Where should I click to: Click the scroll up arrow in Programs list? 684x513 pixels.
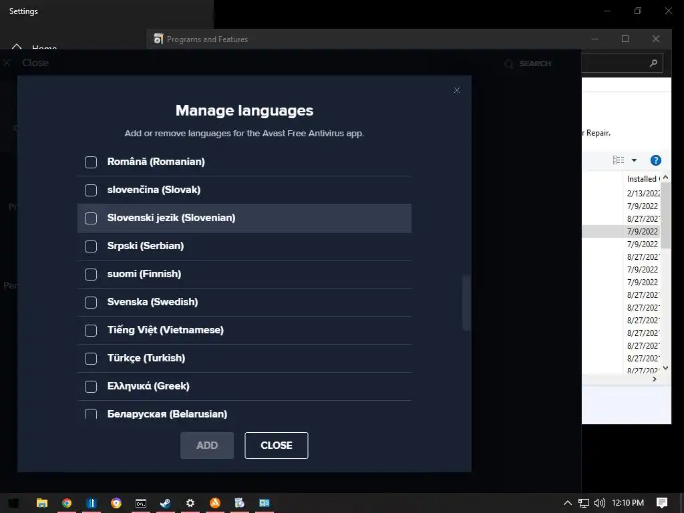(x=666, y=177)
